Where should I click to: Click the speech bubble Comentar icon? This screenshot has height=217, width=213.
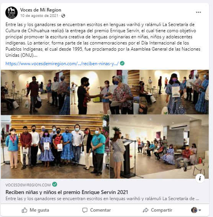[x=85, y=210]
